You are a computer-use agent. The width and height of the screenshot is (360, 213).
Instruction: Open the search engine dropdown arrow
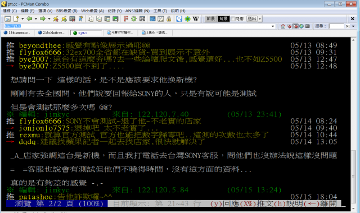[353, 26]
